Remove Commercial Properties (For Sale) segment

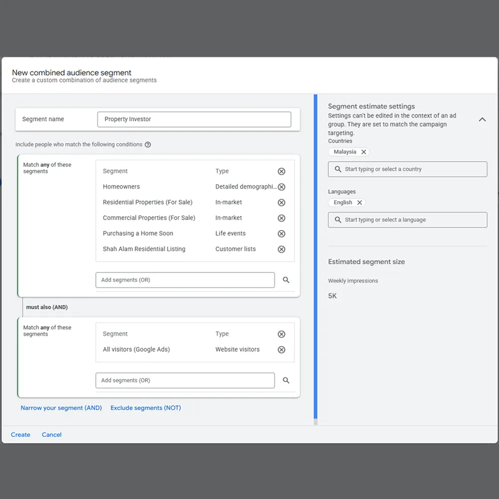click(281, 218)
